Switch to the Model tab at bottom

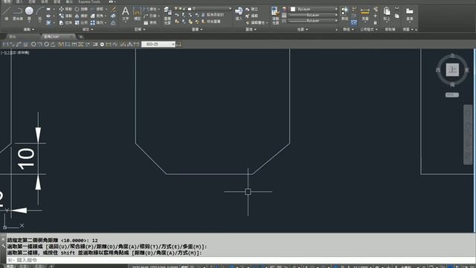click(10, 267)
